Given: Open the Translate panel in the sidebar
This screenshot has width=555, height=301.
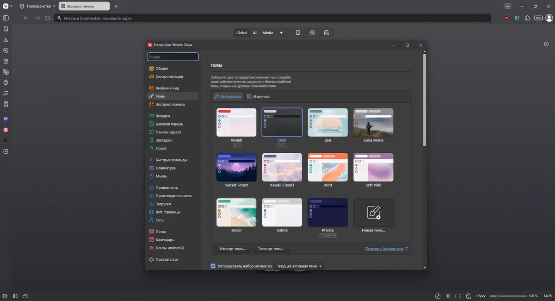Looking at the screenshot, I should tap(6, 72).
